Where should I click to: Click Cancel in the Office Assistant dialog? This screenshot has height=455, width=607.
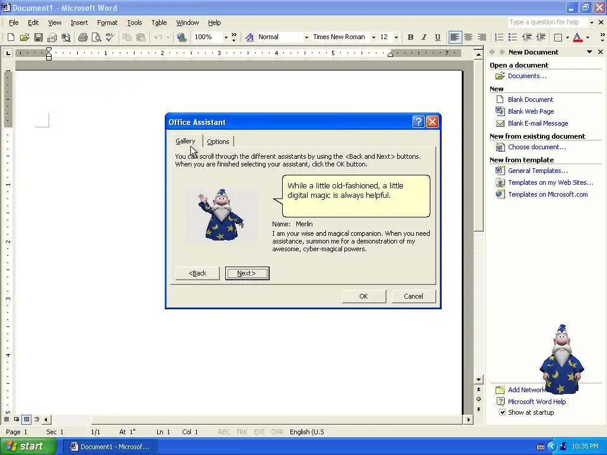[413, 296]
